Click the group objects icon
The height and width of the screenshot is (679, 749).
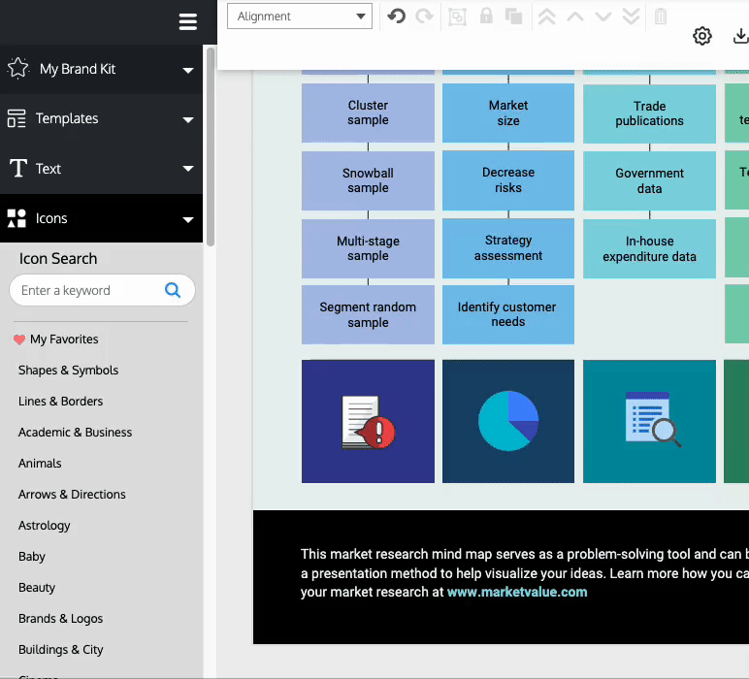click(x=457, y=16)
